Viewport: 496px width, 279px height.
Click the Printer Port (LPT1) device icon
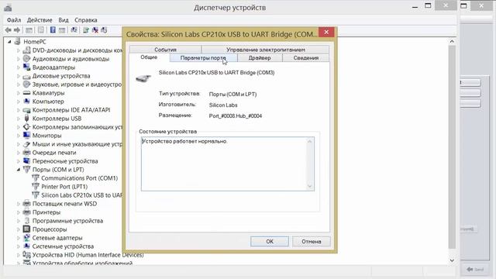36,187
